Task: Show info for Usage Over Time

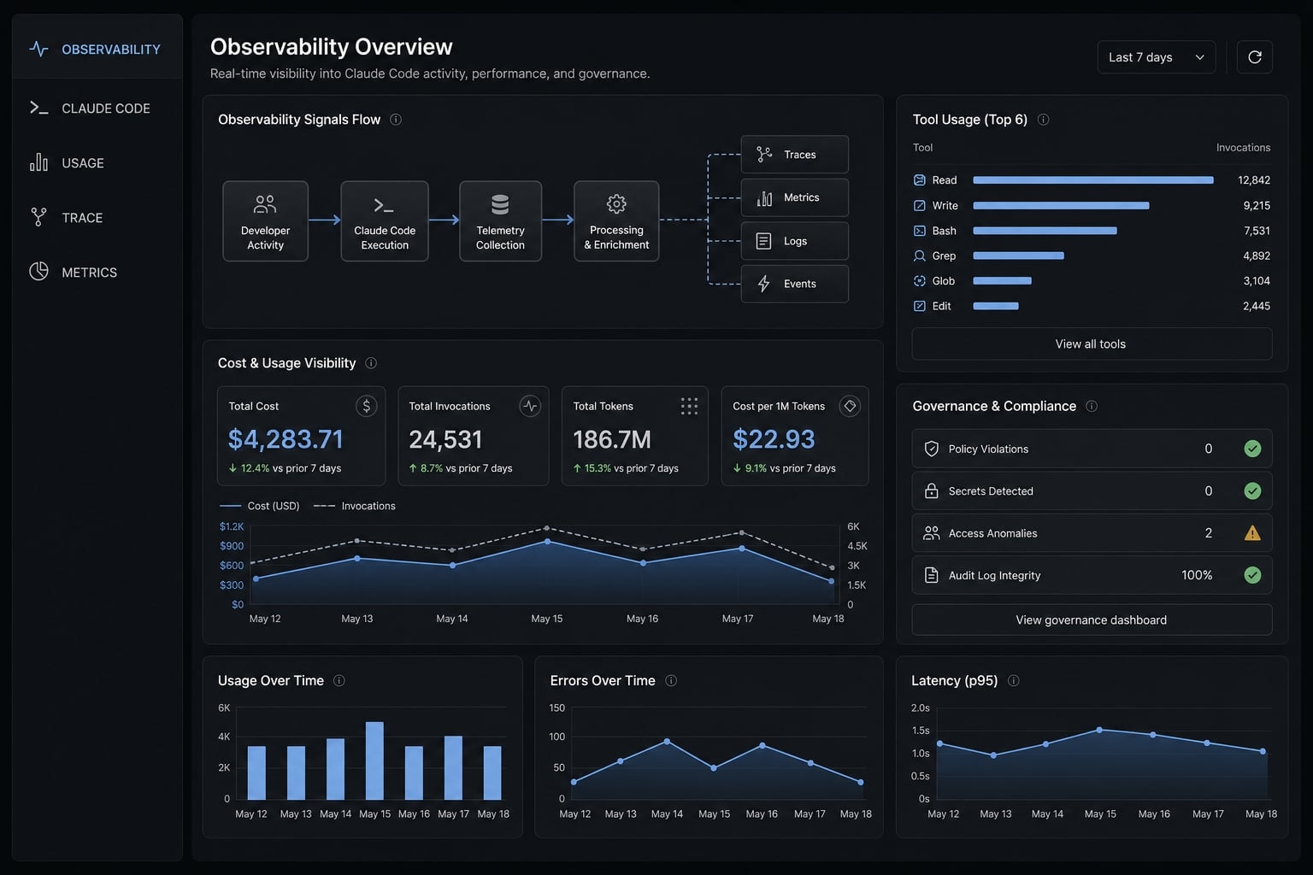Action: pyautogui.click(x=339, y=681)
